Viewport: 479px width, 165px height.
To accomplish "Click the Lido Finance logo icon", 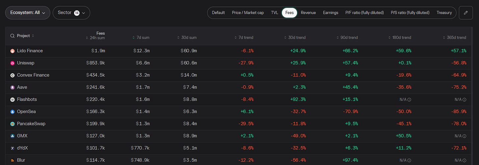I will [13, 51].
